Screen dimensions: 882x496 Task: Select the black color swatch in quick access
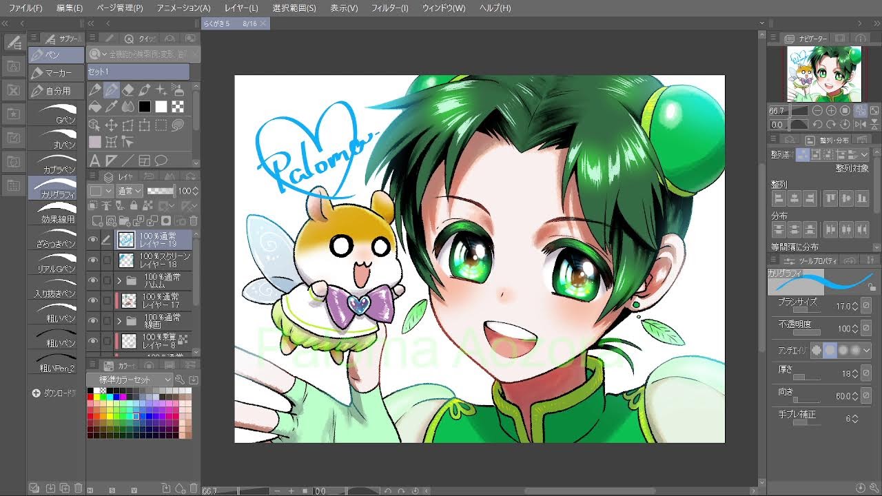(145, 106)
